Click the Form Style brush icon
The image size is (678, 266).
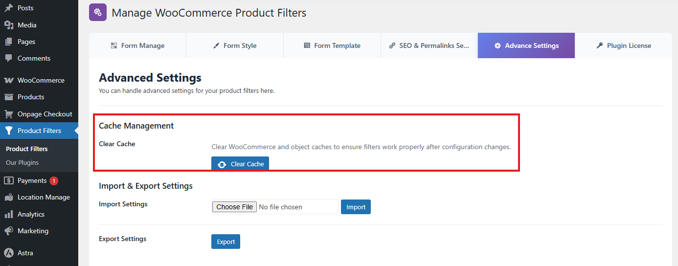[216, 45]
